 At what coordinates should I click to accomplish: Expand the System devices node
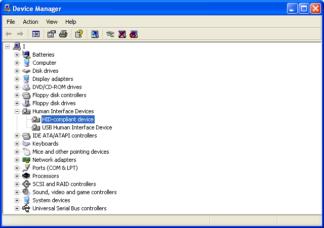(x=17, y=200)
